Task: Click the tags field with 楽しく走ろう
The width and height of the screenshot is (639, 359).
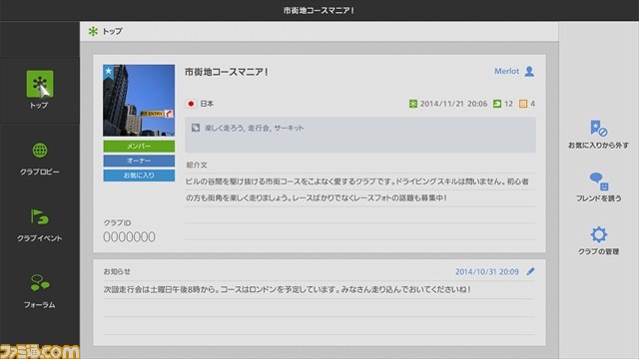Action: click(360, 135)
